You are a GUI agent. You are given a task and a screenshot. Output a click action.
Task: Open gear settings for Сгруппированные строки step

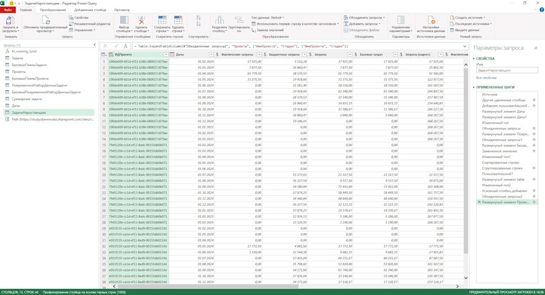(534, 168)
